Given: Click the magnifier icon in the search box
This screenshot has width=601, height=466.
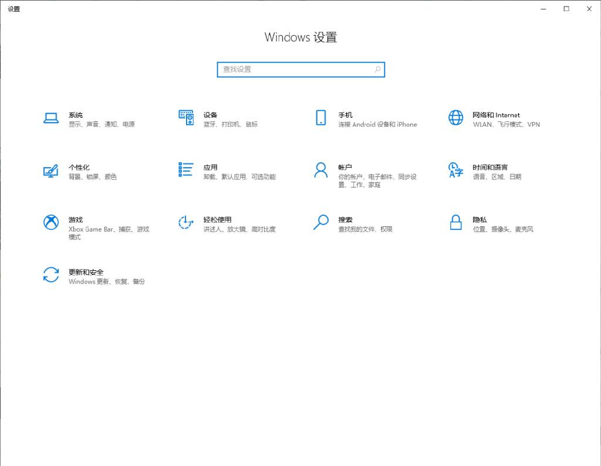Looking at the screenshot, I should [x=377, y=69].
